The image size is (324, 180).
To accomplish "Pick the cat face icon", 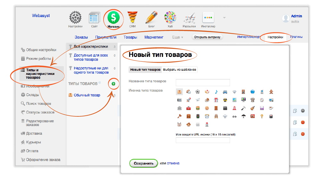I will 179,124.
